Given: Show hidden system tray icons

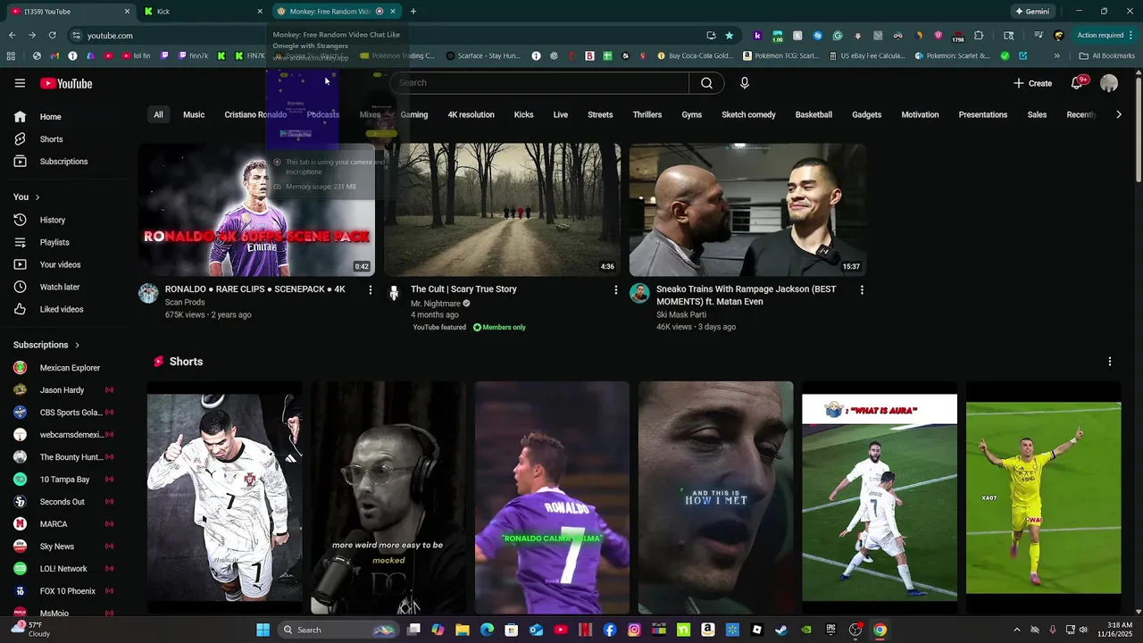Looking at the screenshot, I should 1016,630.
